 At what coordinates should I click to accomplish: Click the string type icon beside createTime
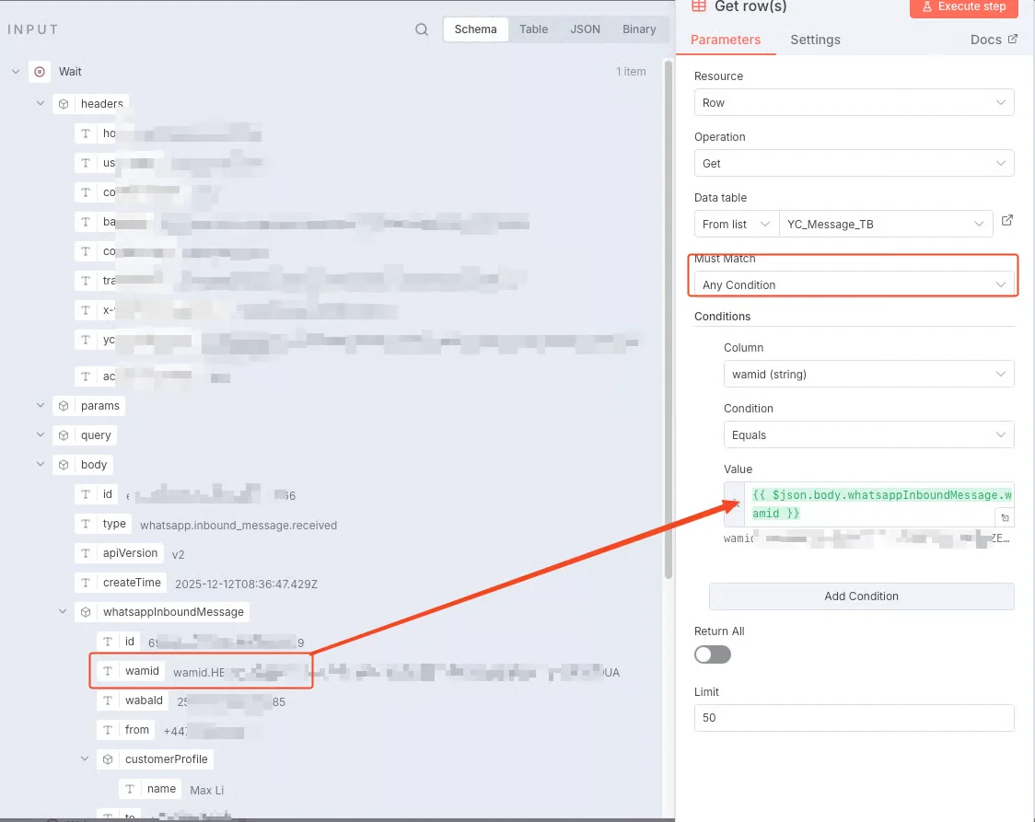(86, 583)
